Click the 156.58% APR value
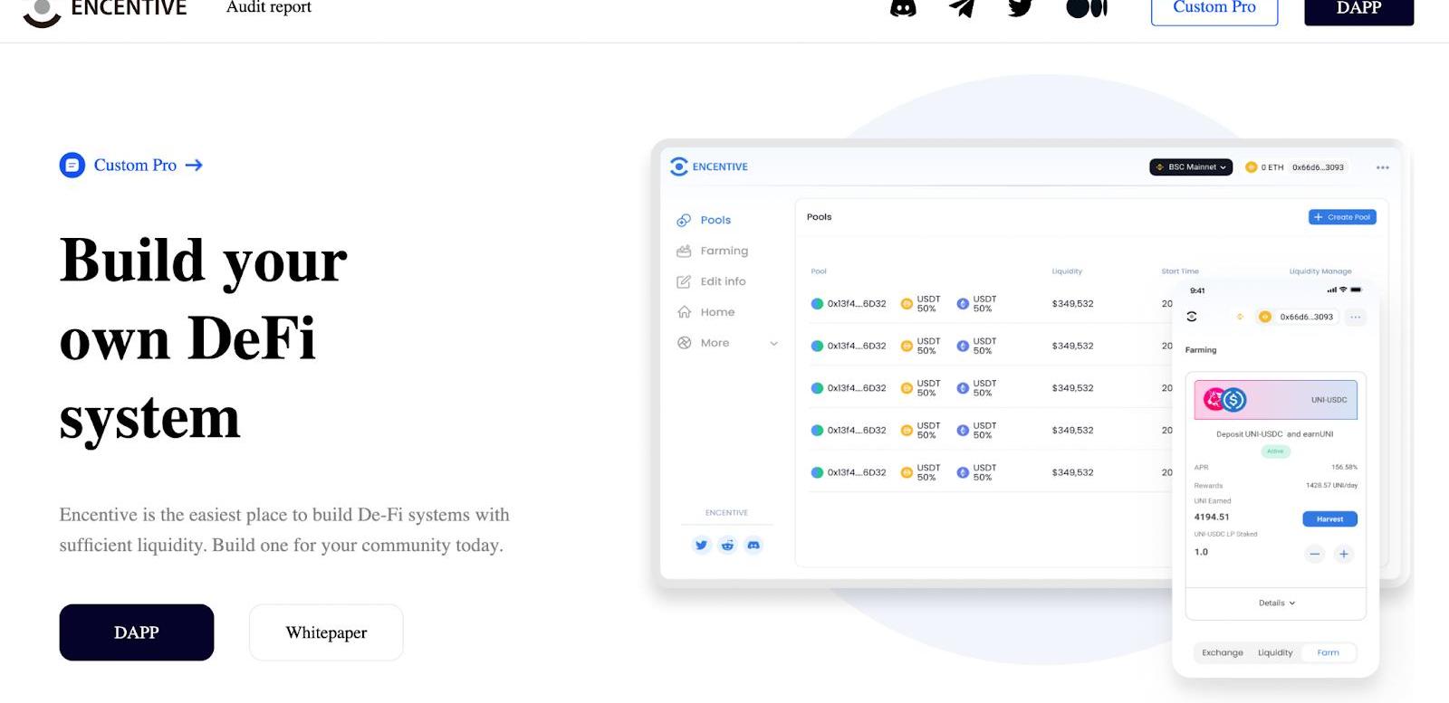 (1344, 468)
